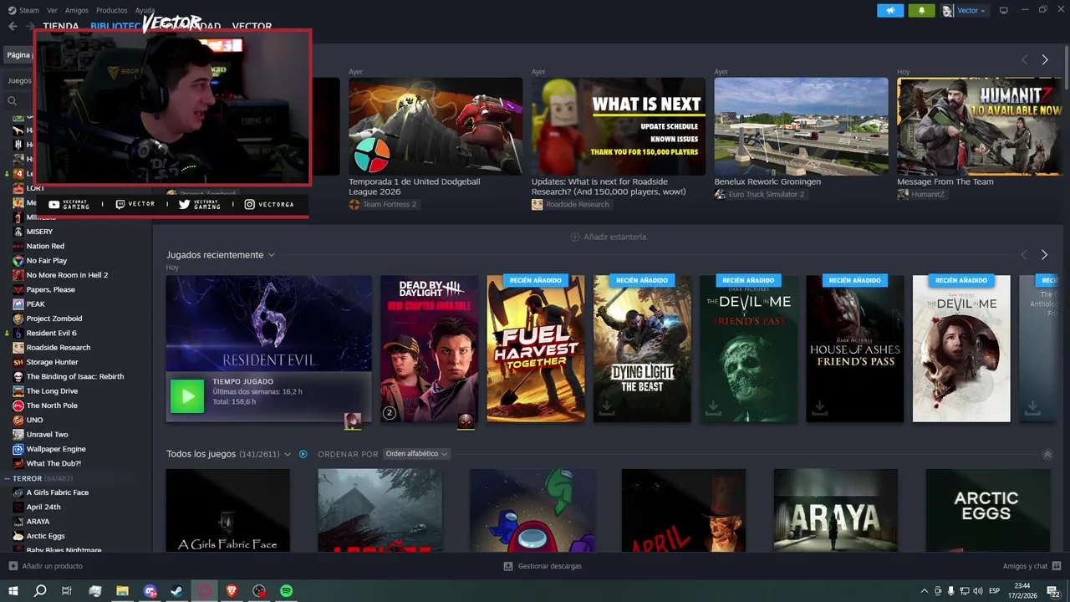This screenshot has width=1070, height=602.
Task: Click the Windows taskbar search icon
Action: point(40,591)
